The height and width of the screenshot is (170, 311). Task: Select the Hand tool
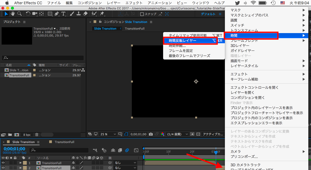(13, 14)
